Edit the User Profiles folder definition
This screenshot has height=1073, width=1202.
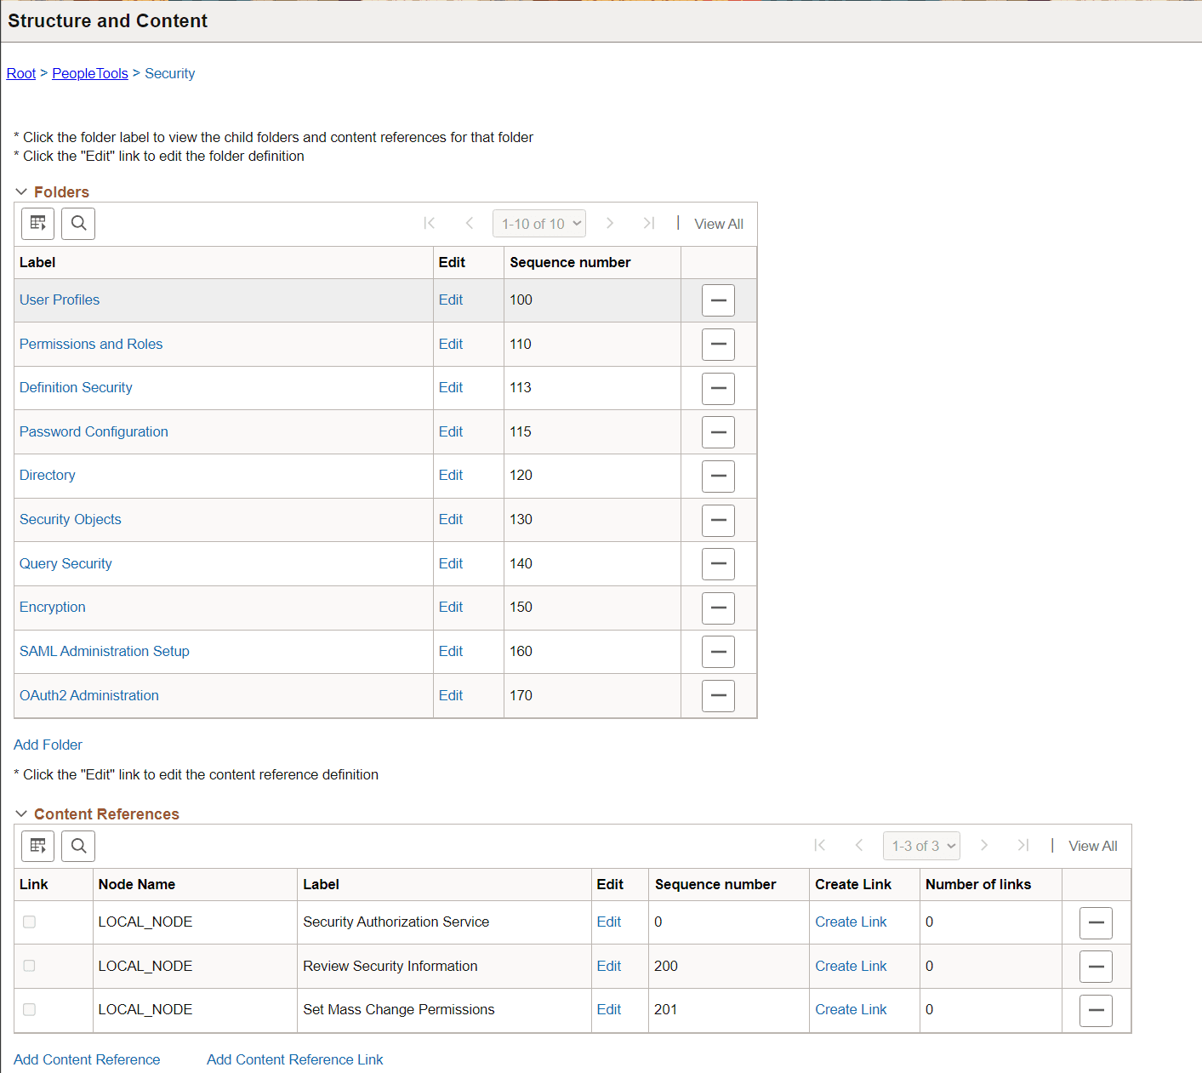point(451,300)
